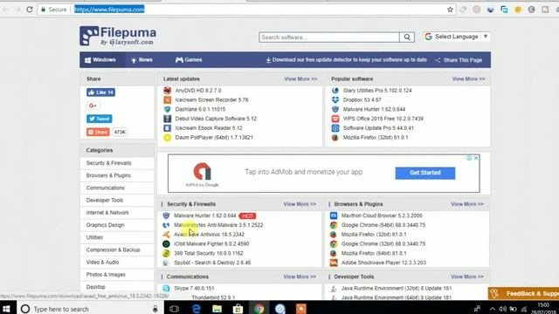Select Utilities category

94,237
